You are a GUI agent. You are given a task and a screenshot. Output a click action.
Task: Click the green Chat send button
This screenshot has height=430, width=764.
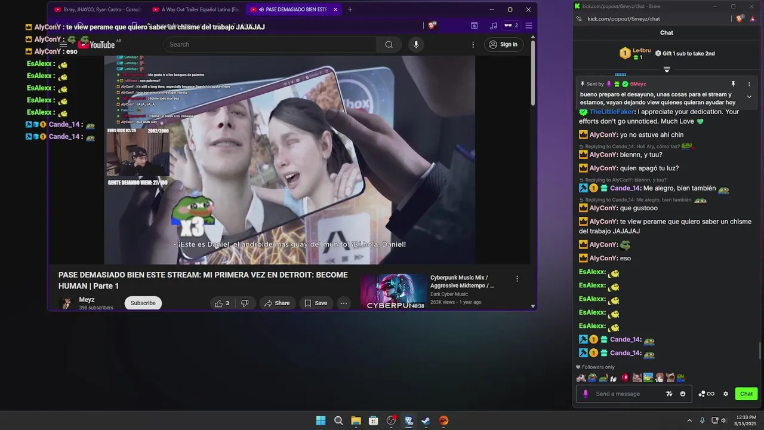click(x=747, y=394)
